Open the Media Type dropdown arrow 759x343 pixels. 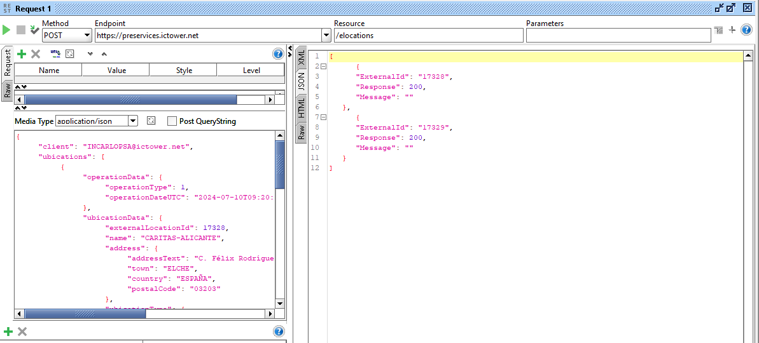coord(132,121)
